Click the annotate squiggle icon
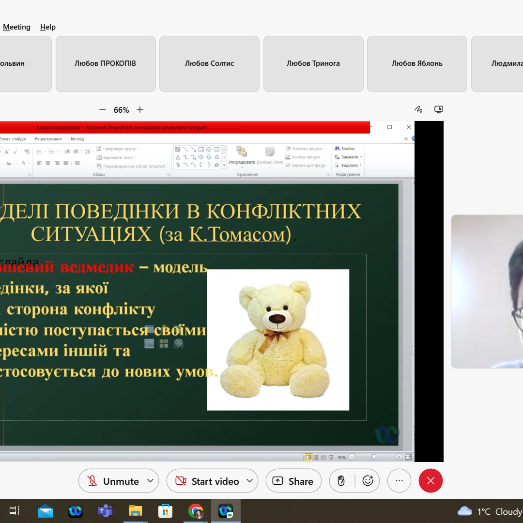The height and width of the screenshot is (523, 523). click(x=418, y=109)
